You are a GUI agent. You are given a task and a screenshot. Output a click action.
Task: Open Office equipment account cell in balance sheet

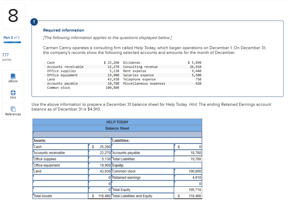61,165
